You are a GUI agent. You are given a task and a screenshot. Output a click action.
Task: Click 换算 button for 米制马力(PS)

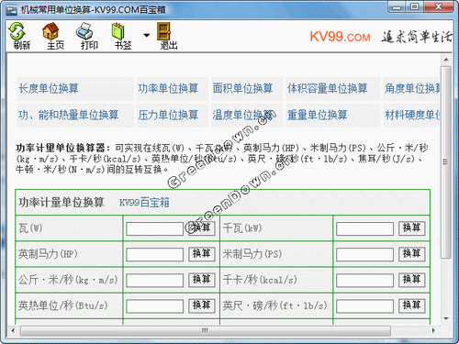click(x=412, y=254)
